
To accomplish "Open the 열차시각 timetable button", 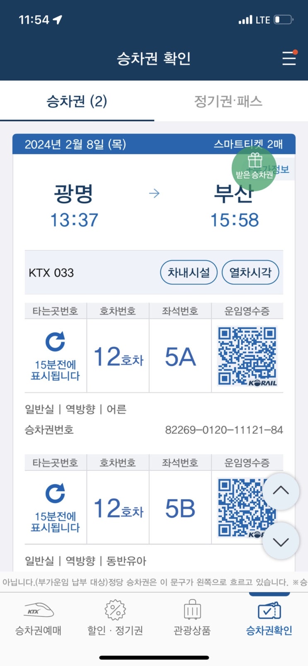I will click(250, 273).
